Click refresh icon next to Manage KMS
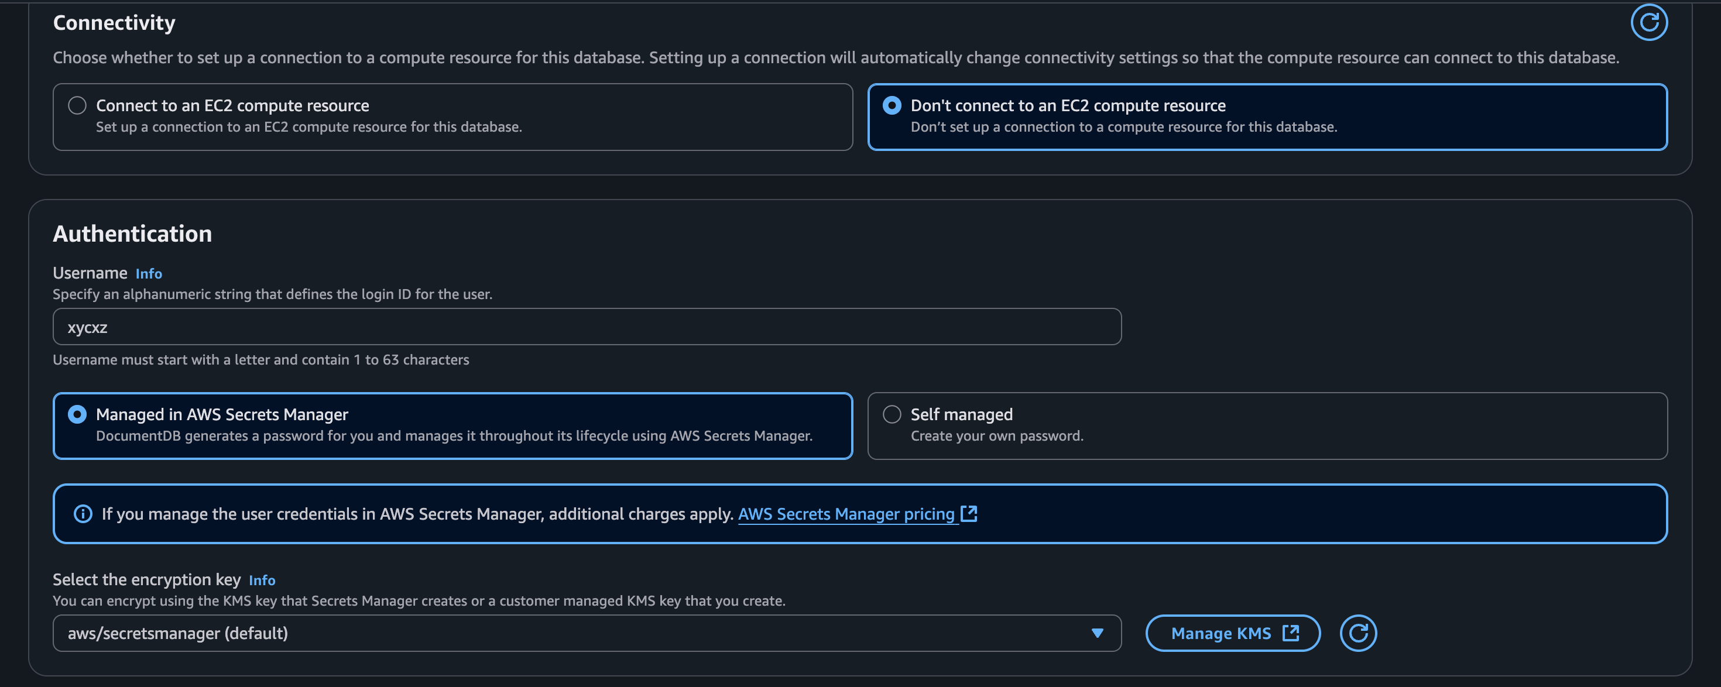 pyautogui.click(x=1357, y=633)
